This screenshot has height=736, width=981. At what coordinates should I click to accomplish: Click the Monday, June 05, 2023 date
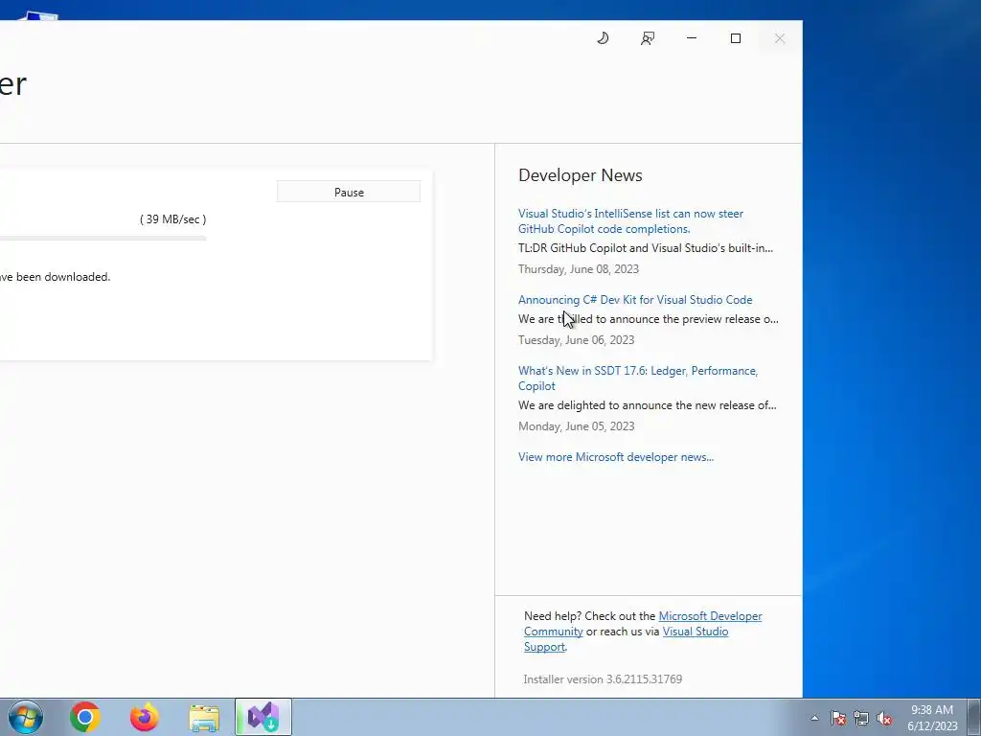tap(576, 426)
